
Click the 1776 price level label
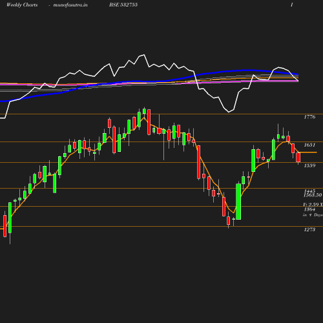(309, 117)
